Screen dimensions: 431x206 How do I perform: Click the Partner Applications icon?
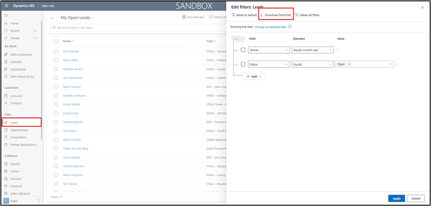pos(6,145)
